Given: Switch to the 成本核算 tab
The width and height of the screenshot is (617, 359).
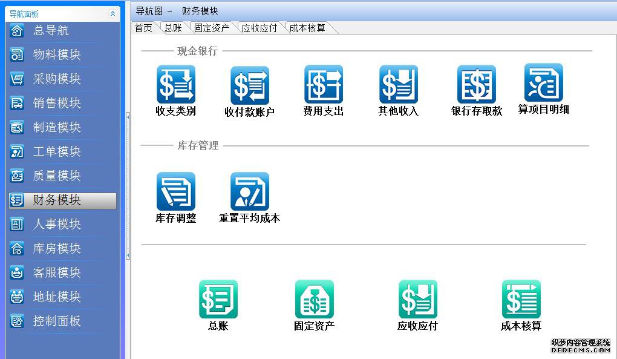Looking at the screenshot, I should [307, 28].
